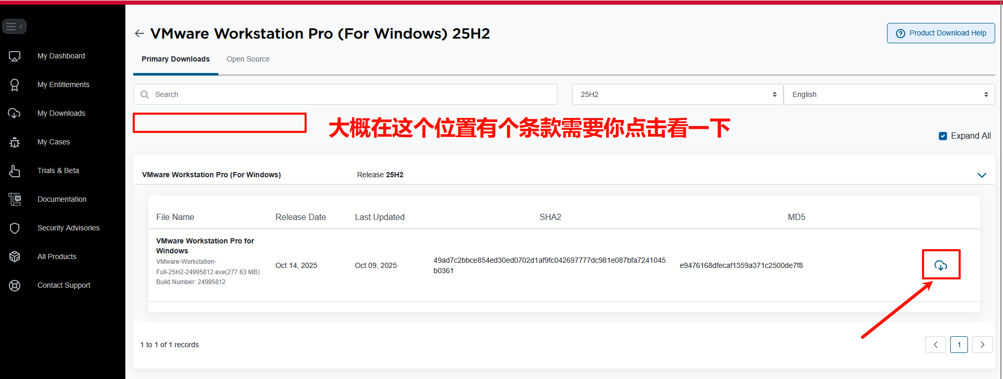Open My Entitlements page
The height and width of the screenshot is (379, 1003).
coord(63,84)
